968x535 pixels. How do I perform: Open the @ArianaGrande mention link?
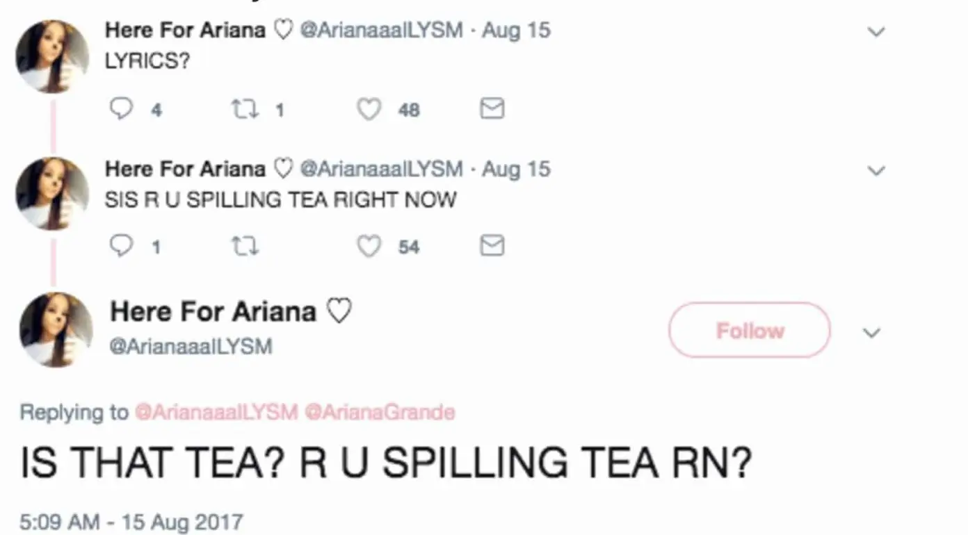pos(380,412)
